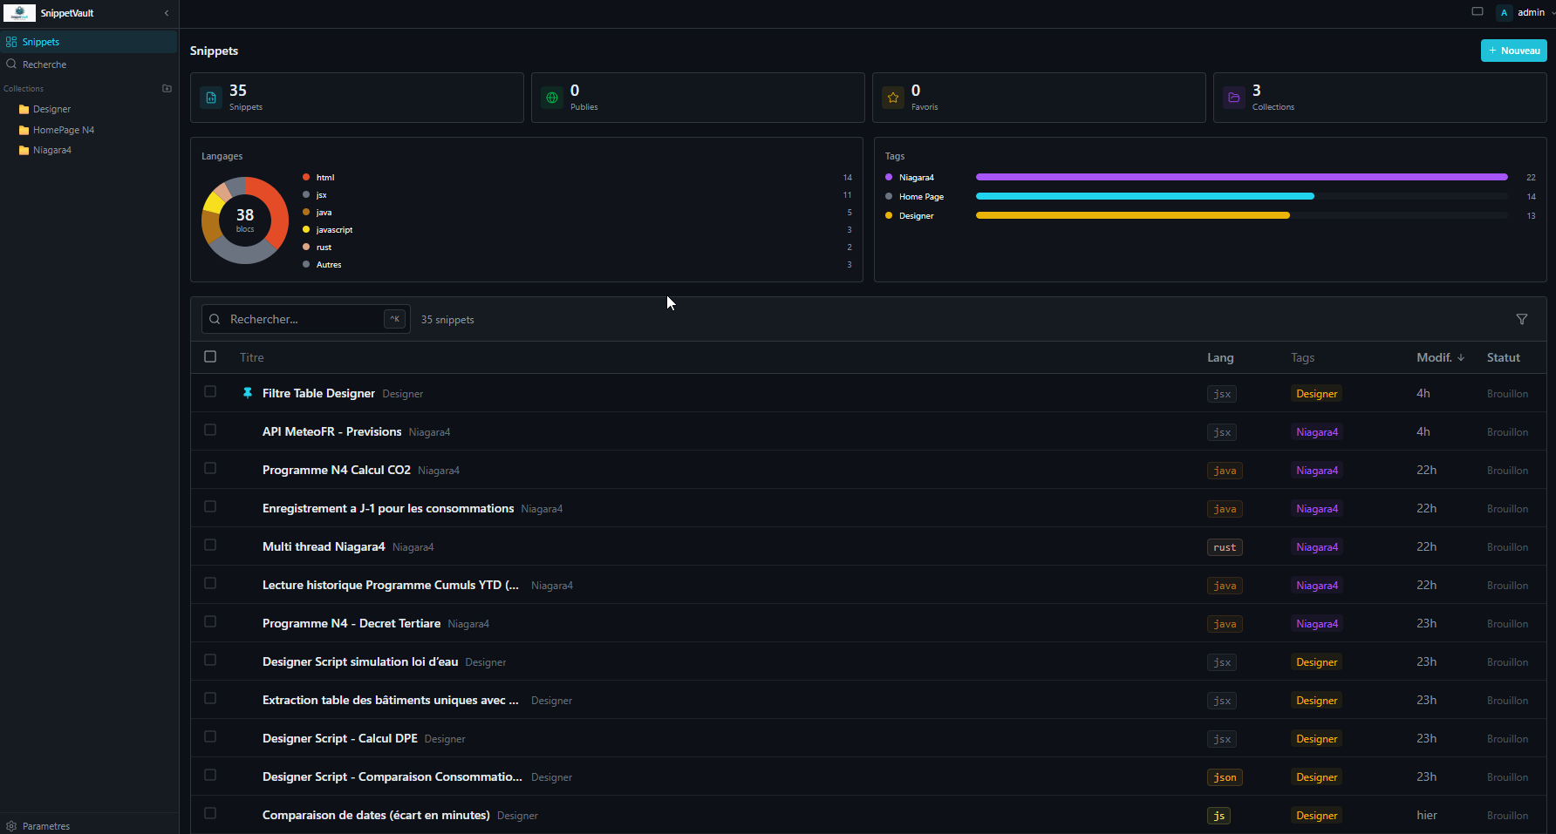
Task: Click the pin icon on Filtre Table Designer
Action: coord(248,393)
